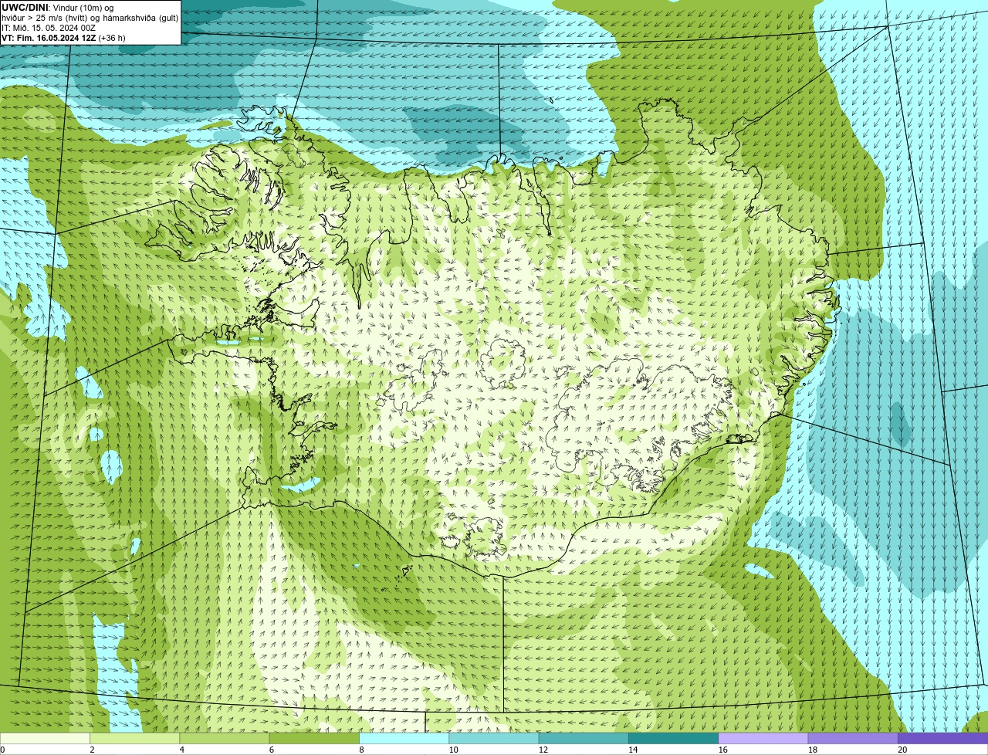Image resolution: width=988 pixels, height=755 pixels.
Task: Select the 'hviður > 25 m/s (hvítt)' legend line
Action: click(x=90, y=18)
